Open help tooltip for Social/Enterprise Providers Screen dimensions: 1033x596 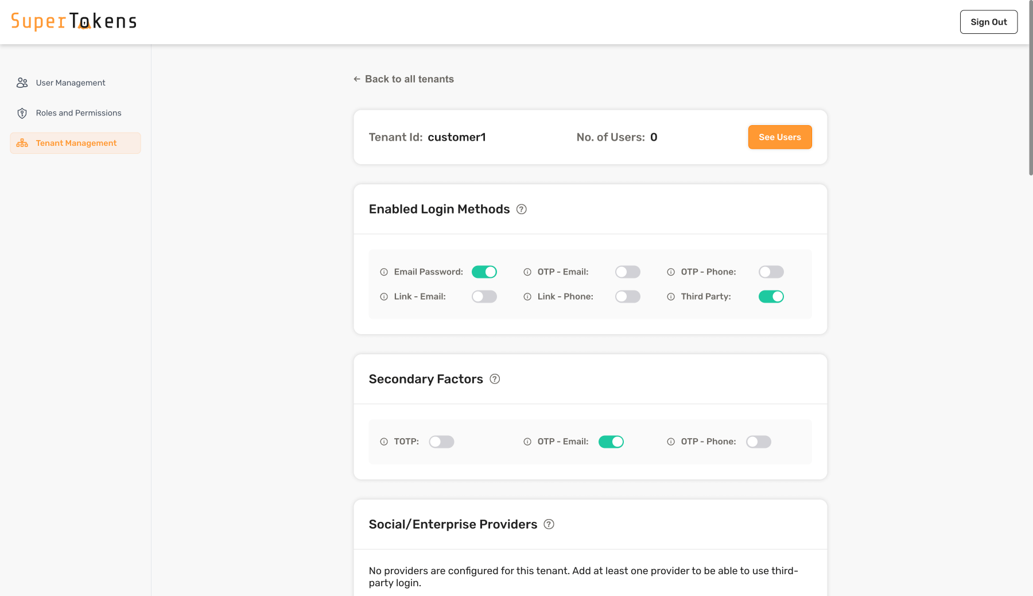[x=549, y=524]
